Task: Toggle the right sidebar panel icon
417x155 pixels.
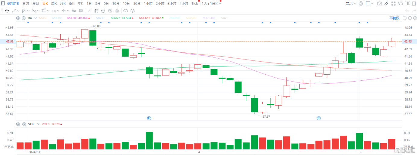Action: pyautogui.click(x=414, y=4)
